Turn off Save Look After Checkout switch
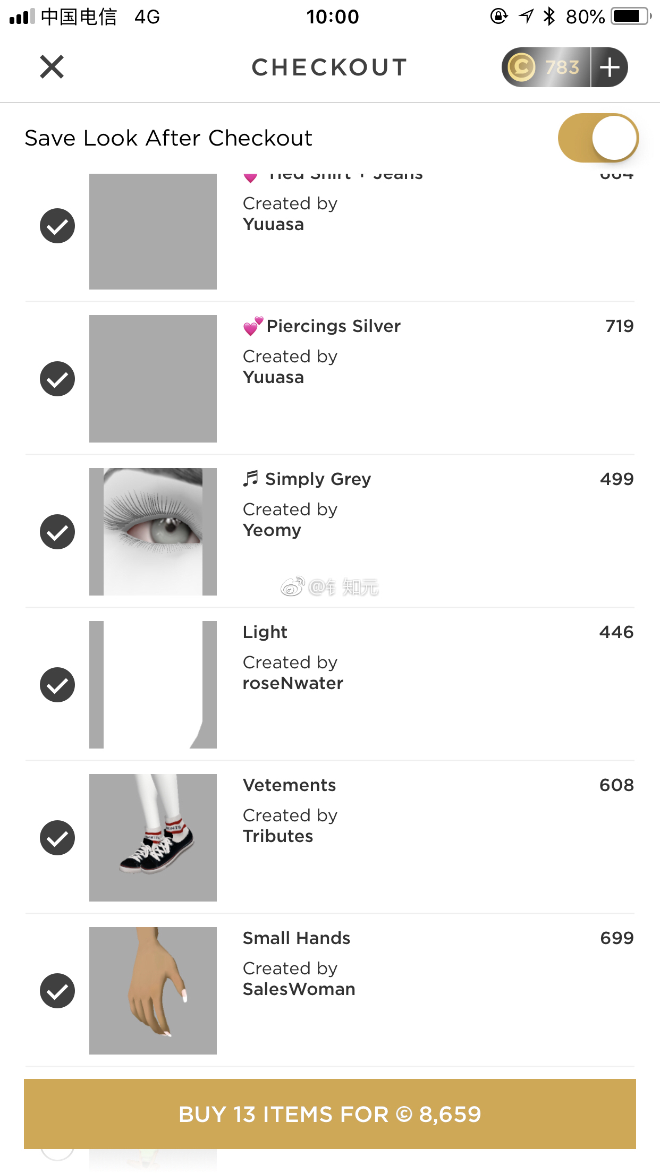This screenshot has height=1173, width=660. (x=598, y=138)
